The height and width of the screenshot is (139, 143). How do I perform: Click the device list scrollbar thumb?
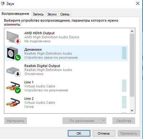tap(132, 65)
